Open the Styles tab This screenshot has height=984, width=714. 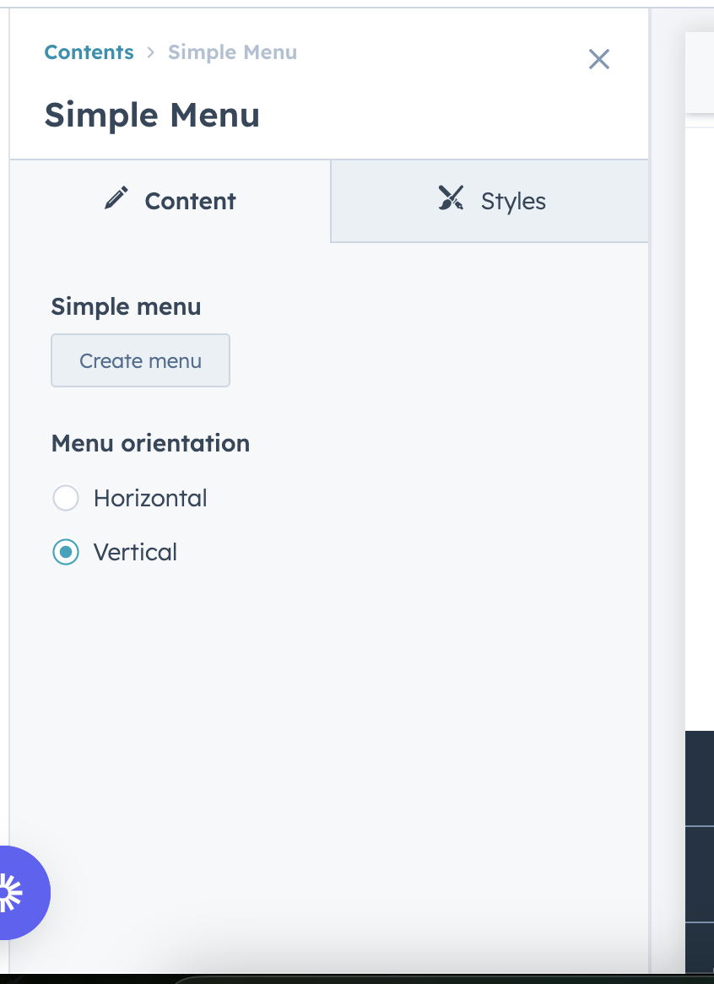(x=490, y=201)
